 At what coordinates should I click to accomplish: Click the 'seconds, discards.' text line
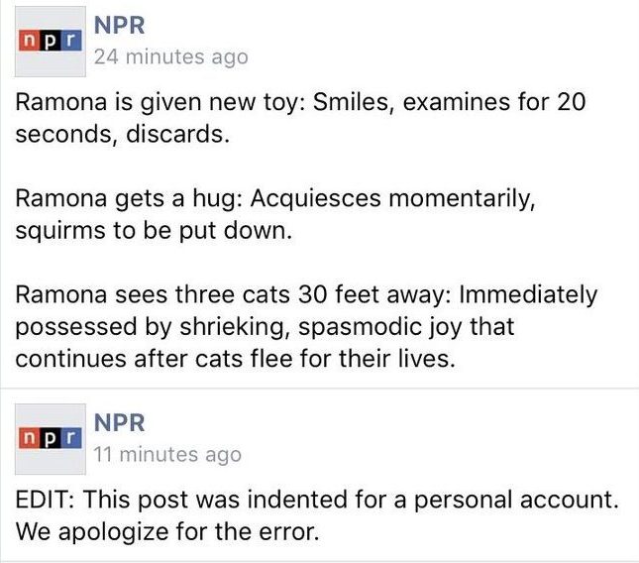pyautogui.click(x=123, y=135)
